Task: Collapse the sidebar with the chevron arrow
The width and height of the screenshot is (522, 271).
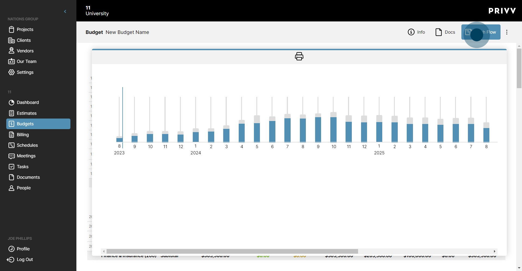Action: point(65,11)
